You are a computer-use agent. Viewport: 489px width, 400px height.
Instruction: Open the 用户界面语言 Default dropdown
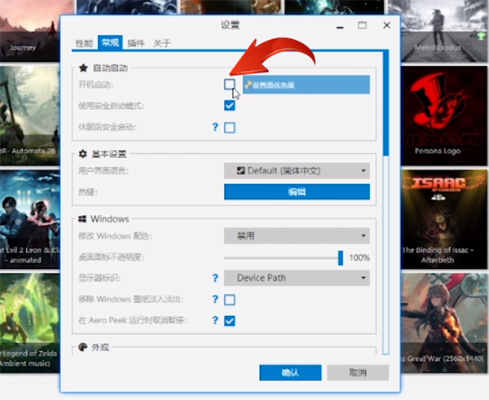[297, 171]
